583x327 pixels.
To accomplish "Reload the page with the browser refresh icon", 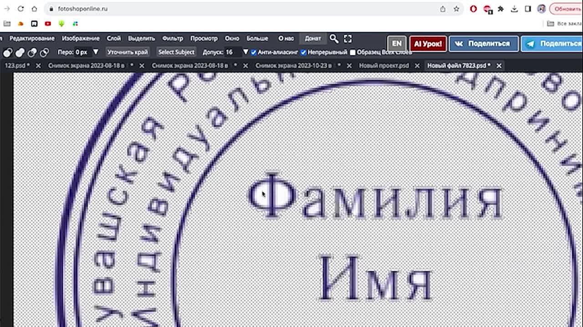I will click(21, 9).
